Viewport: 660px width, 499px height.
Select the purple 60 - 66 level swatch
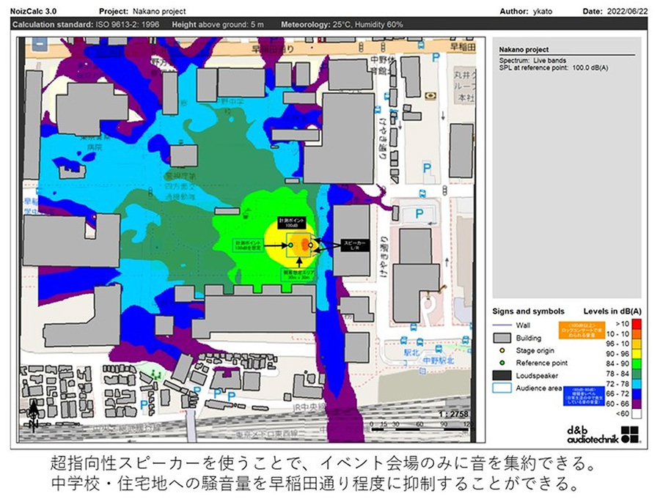coord(637,404)
